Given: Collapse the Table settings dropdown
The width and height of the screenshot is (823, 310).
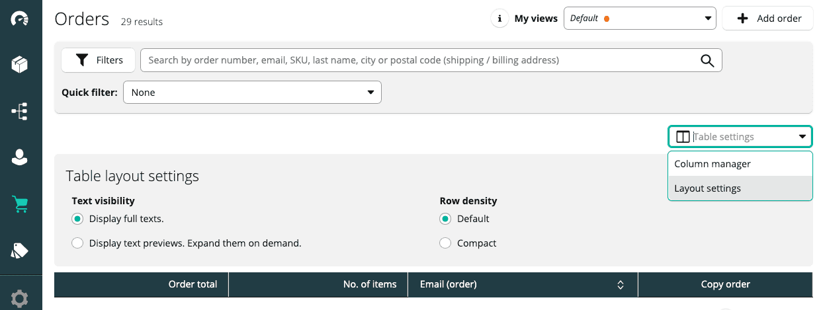Looking at the screenshot, I should pos(802,137).
